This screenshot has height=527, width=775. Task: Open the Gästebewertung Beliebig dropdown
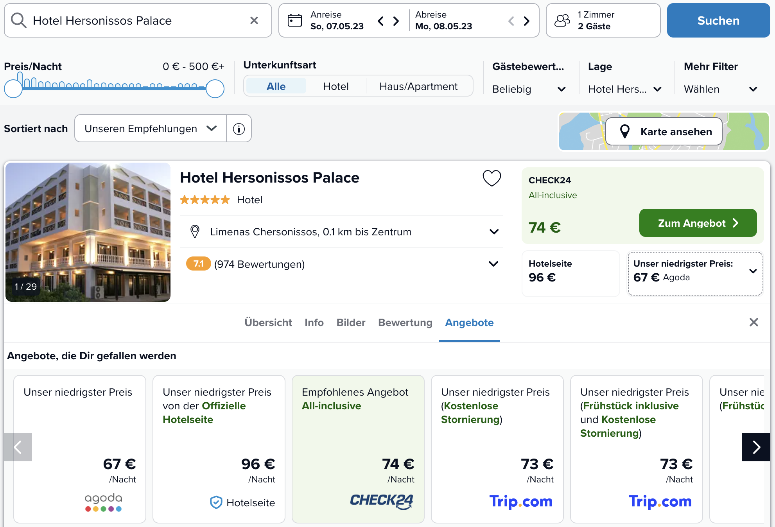pyautogui.click(x=529, y=89)
